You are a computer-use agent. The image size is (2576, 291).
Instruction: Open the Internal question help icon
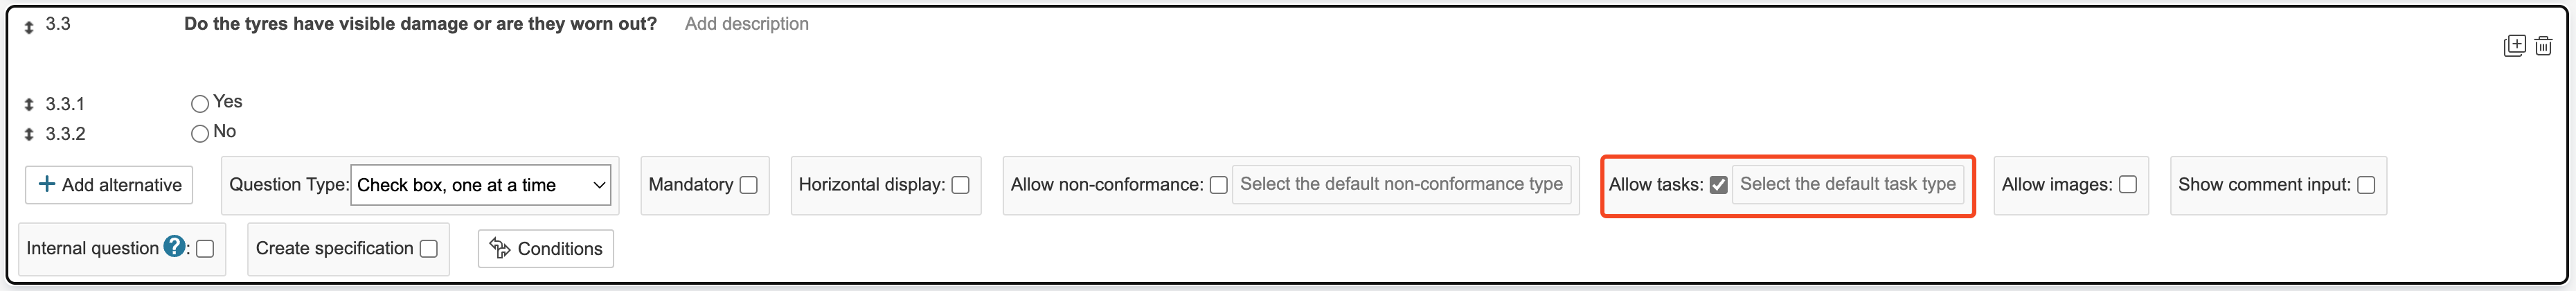(x=174, y=247)
